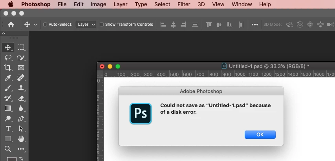Open the align and distribute more options ellipsis

pyautogui.click(x=255, y=25)
